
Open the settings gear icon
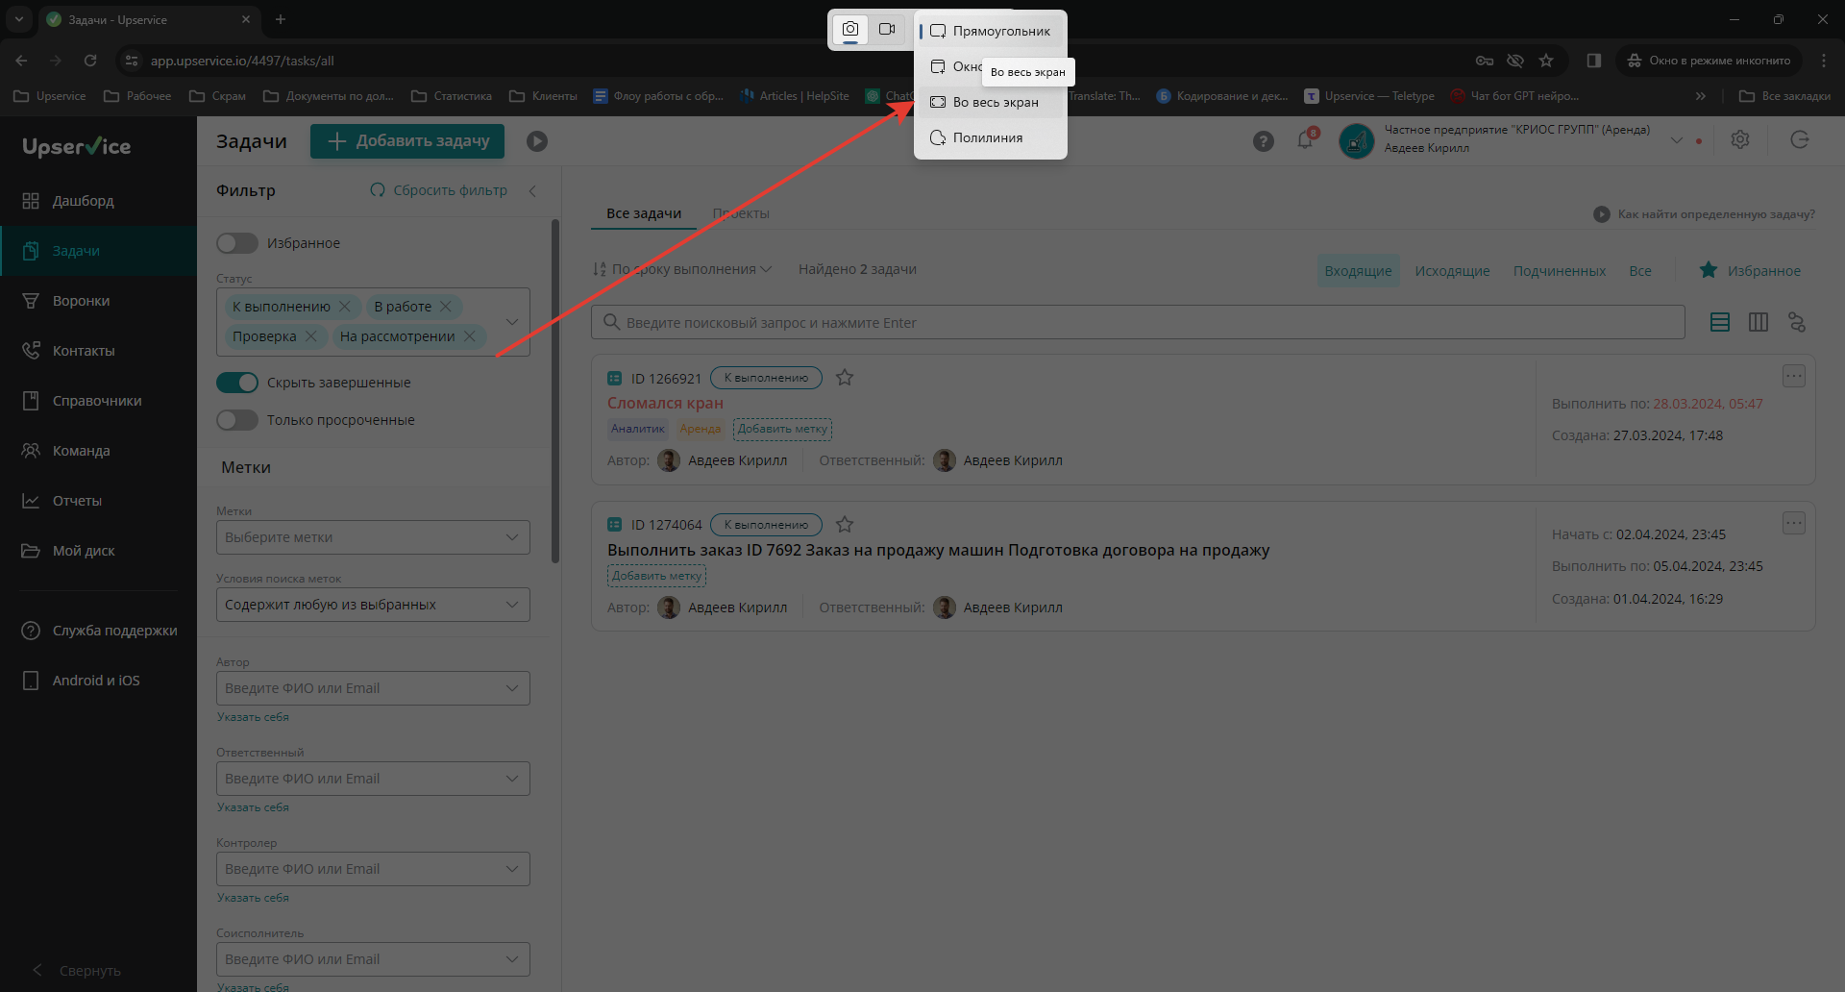(1740, 140)
